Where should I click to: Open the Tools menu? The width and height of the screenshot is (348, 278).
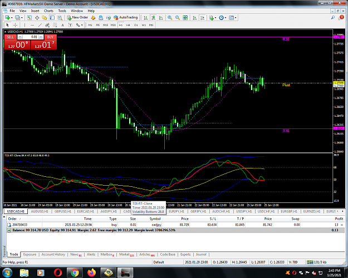pyautogui.click(x=62, y=11)
